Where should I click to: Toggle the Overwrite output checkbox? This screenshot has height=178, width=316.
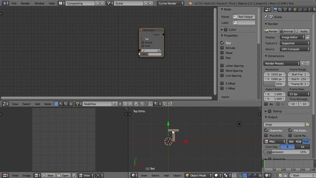coord(266,131)
